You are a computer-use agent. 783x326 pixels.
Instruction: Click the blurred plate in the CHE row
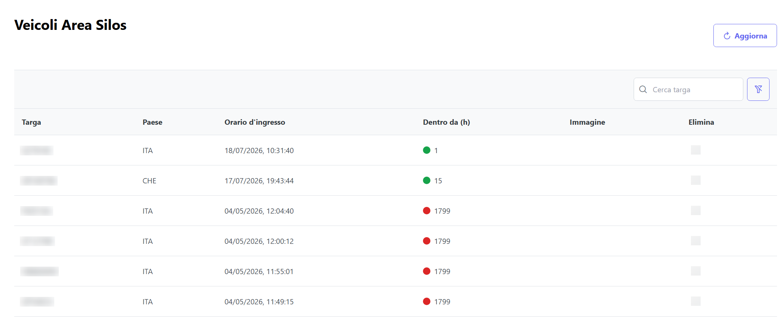tap(39, 181)
